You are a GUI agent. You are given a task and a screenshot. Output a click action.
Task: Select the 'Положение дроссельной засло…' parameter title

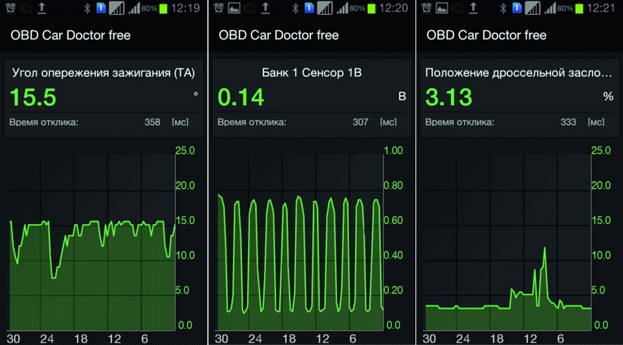(519, 73)
